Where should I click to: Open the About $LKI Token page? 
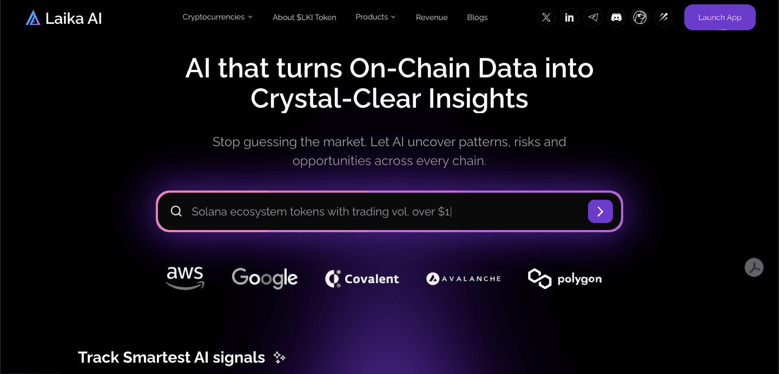304,17
